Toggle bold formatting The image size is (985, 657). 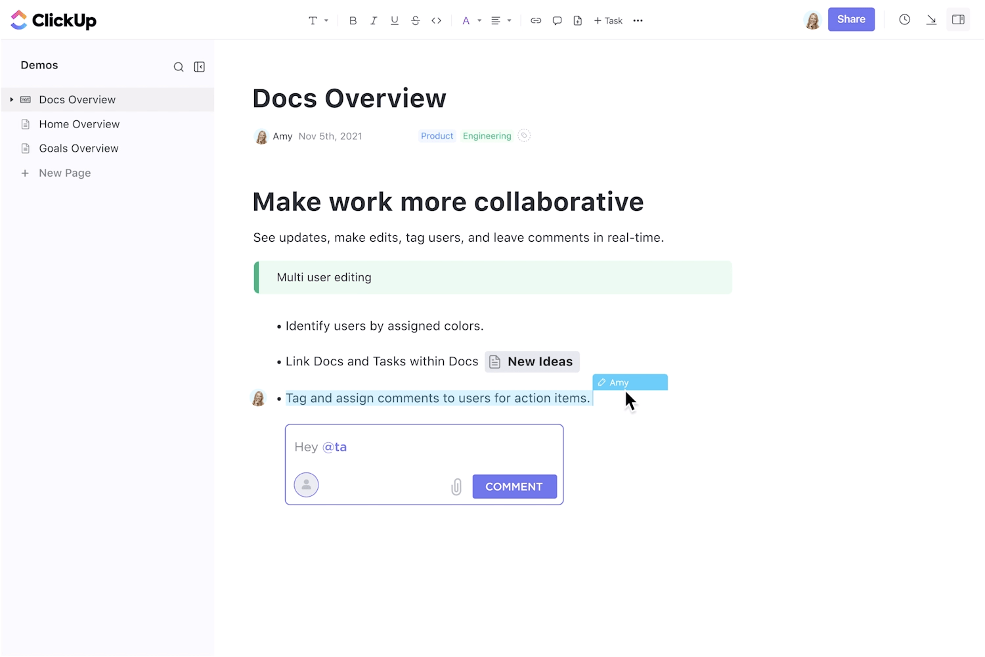[x=353, y=20]
